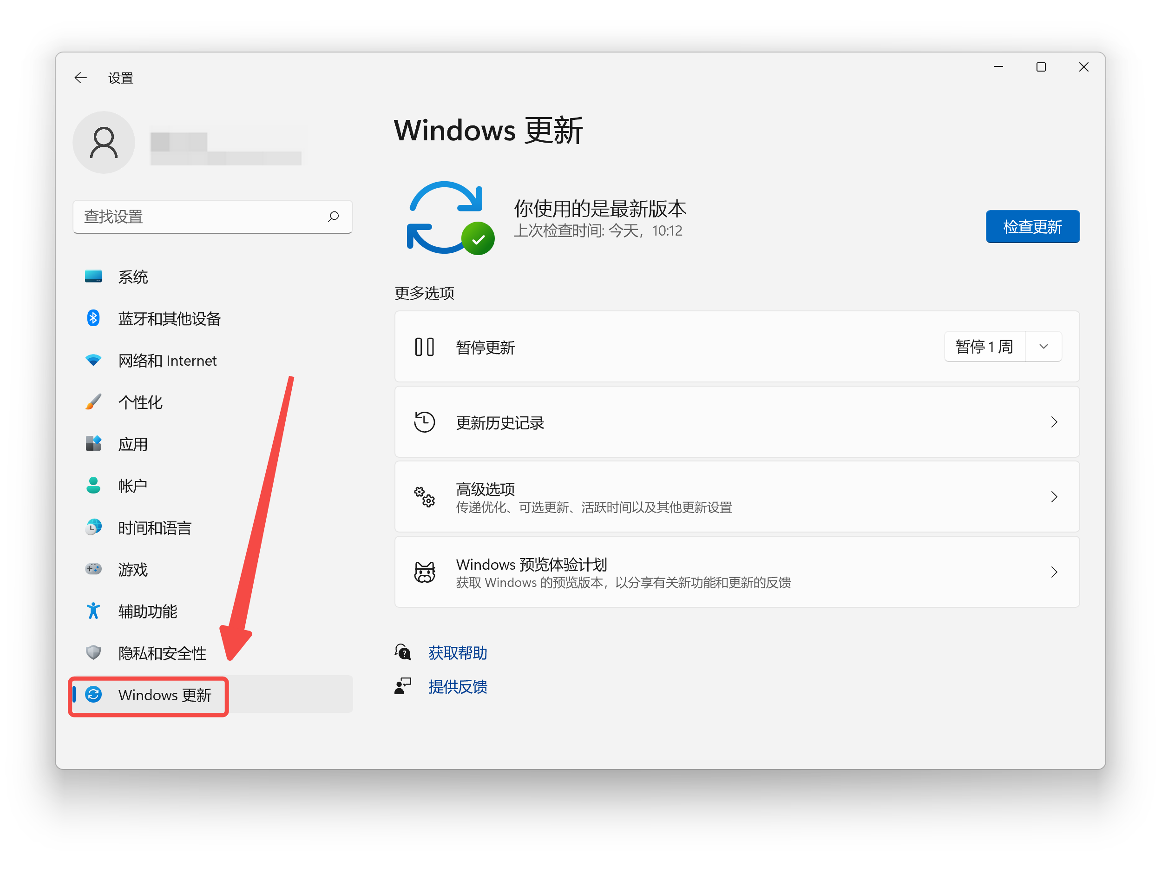Close the Settings window

[1083, 67]
